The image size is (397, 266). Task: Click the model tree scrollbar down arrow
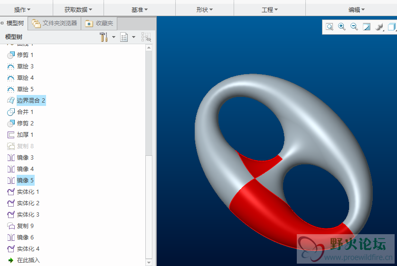click(149, 263)
